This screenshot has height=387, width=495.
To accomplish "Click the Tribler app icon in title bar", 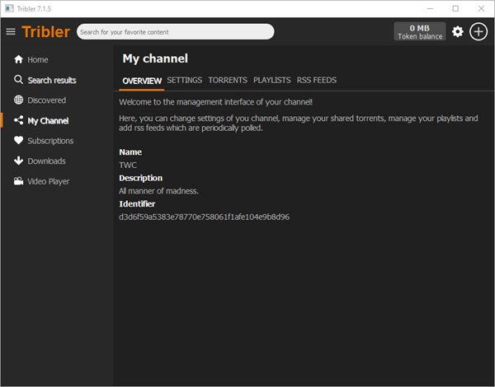I will coord(9,8).
